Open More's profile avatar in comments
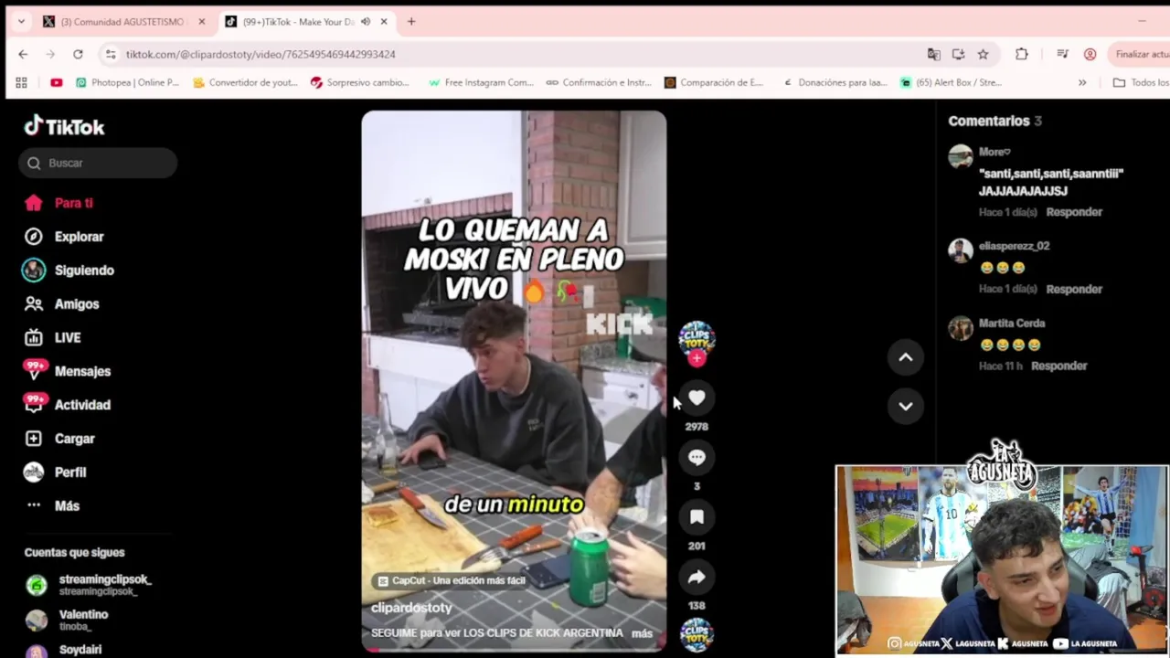Image resolution: width=1170 pixels, height=658 pixels. click(960, 156)
